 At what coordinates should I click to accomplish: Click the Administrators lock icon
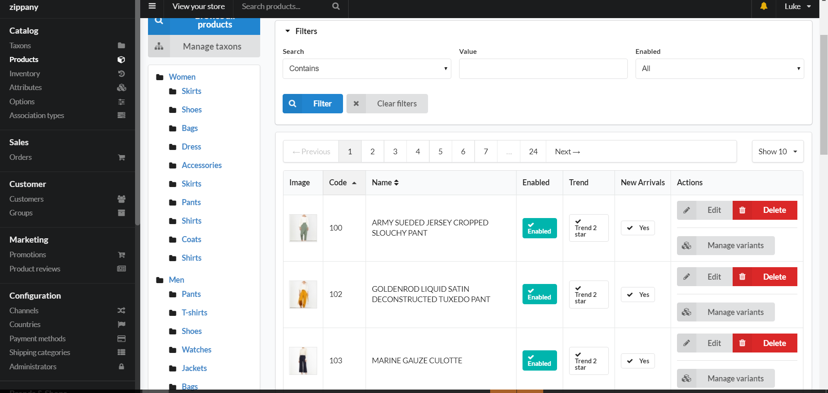(121, 367)
